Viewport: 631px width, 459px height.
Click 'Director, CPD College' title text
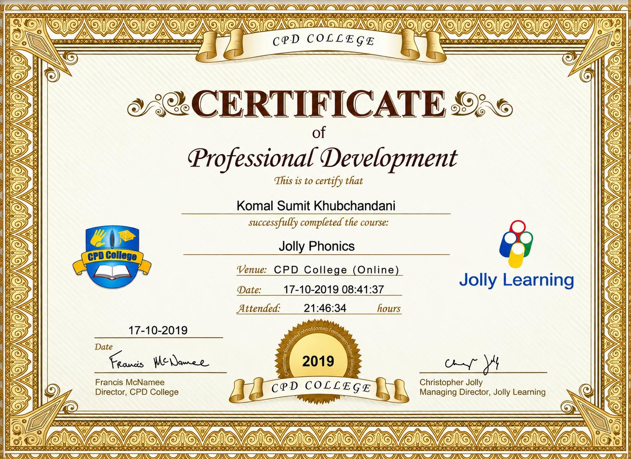point(137,392)
